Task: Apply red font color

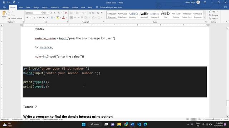Action: click(x=63, y=17)
